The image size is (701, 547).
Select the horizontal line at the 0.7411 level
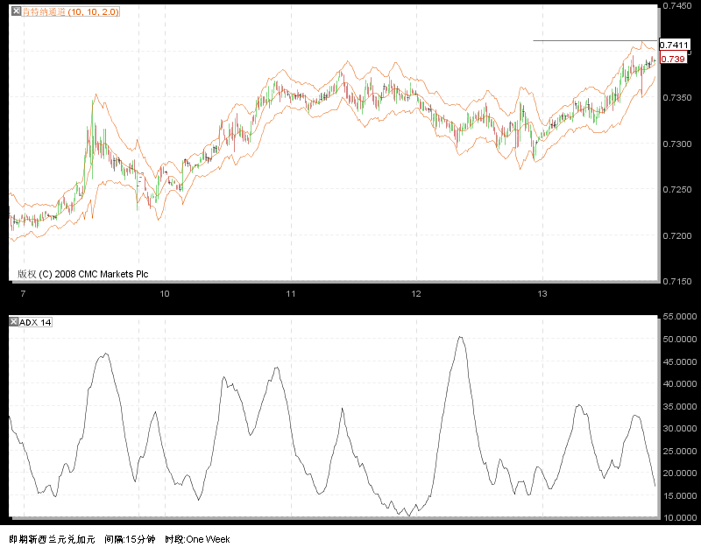coord(595,40)
